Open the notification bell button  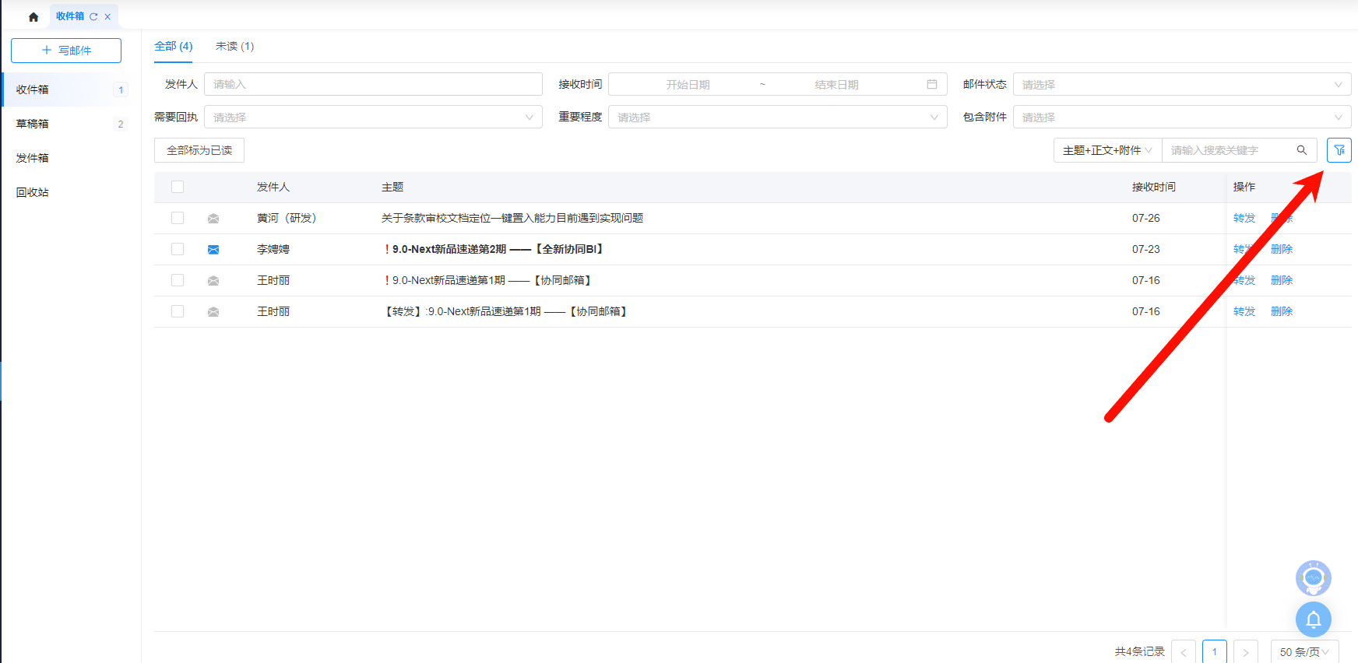tap(1313, 619)
